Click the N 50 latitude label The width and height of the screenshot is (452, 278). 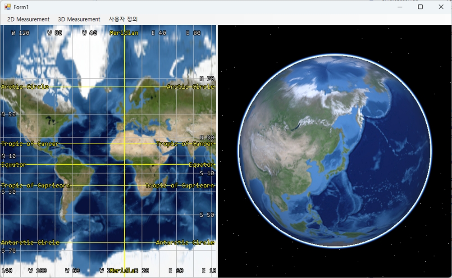point(9,114)
